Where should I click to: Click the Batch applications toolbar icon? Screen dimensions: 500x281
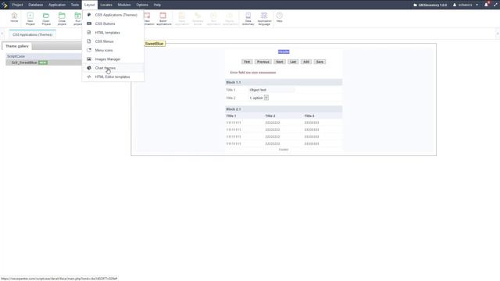[x=163, y=19]
